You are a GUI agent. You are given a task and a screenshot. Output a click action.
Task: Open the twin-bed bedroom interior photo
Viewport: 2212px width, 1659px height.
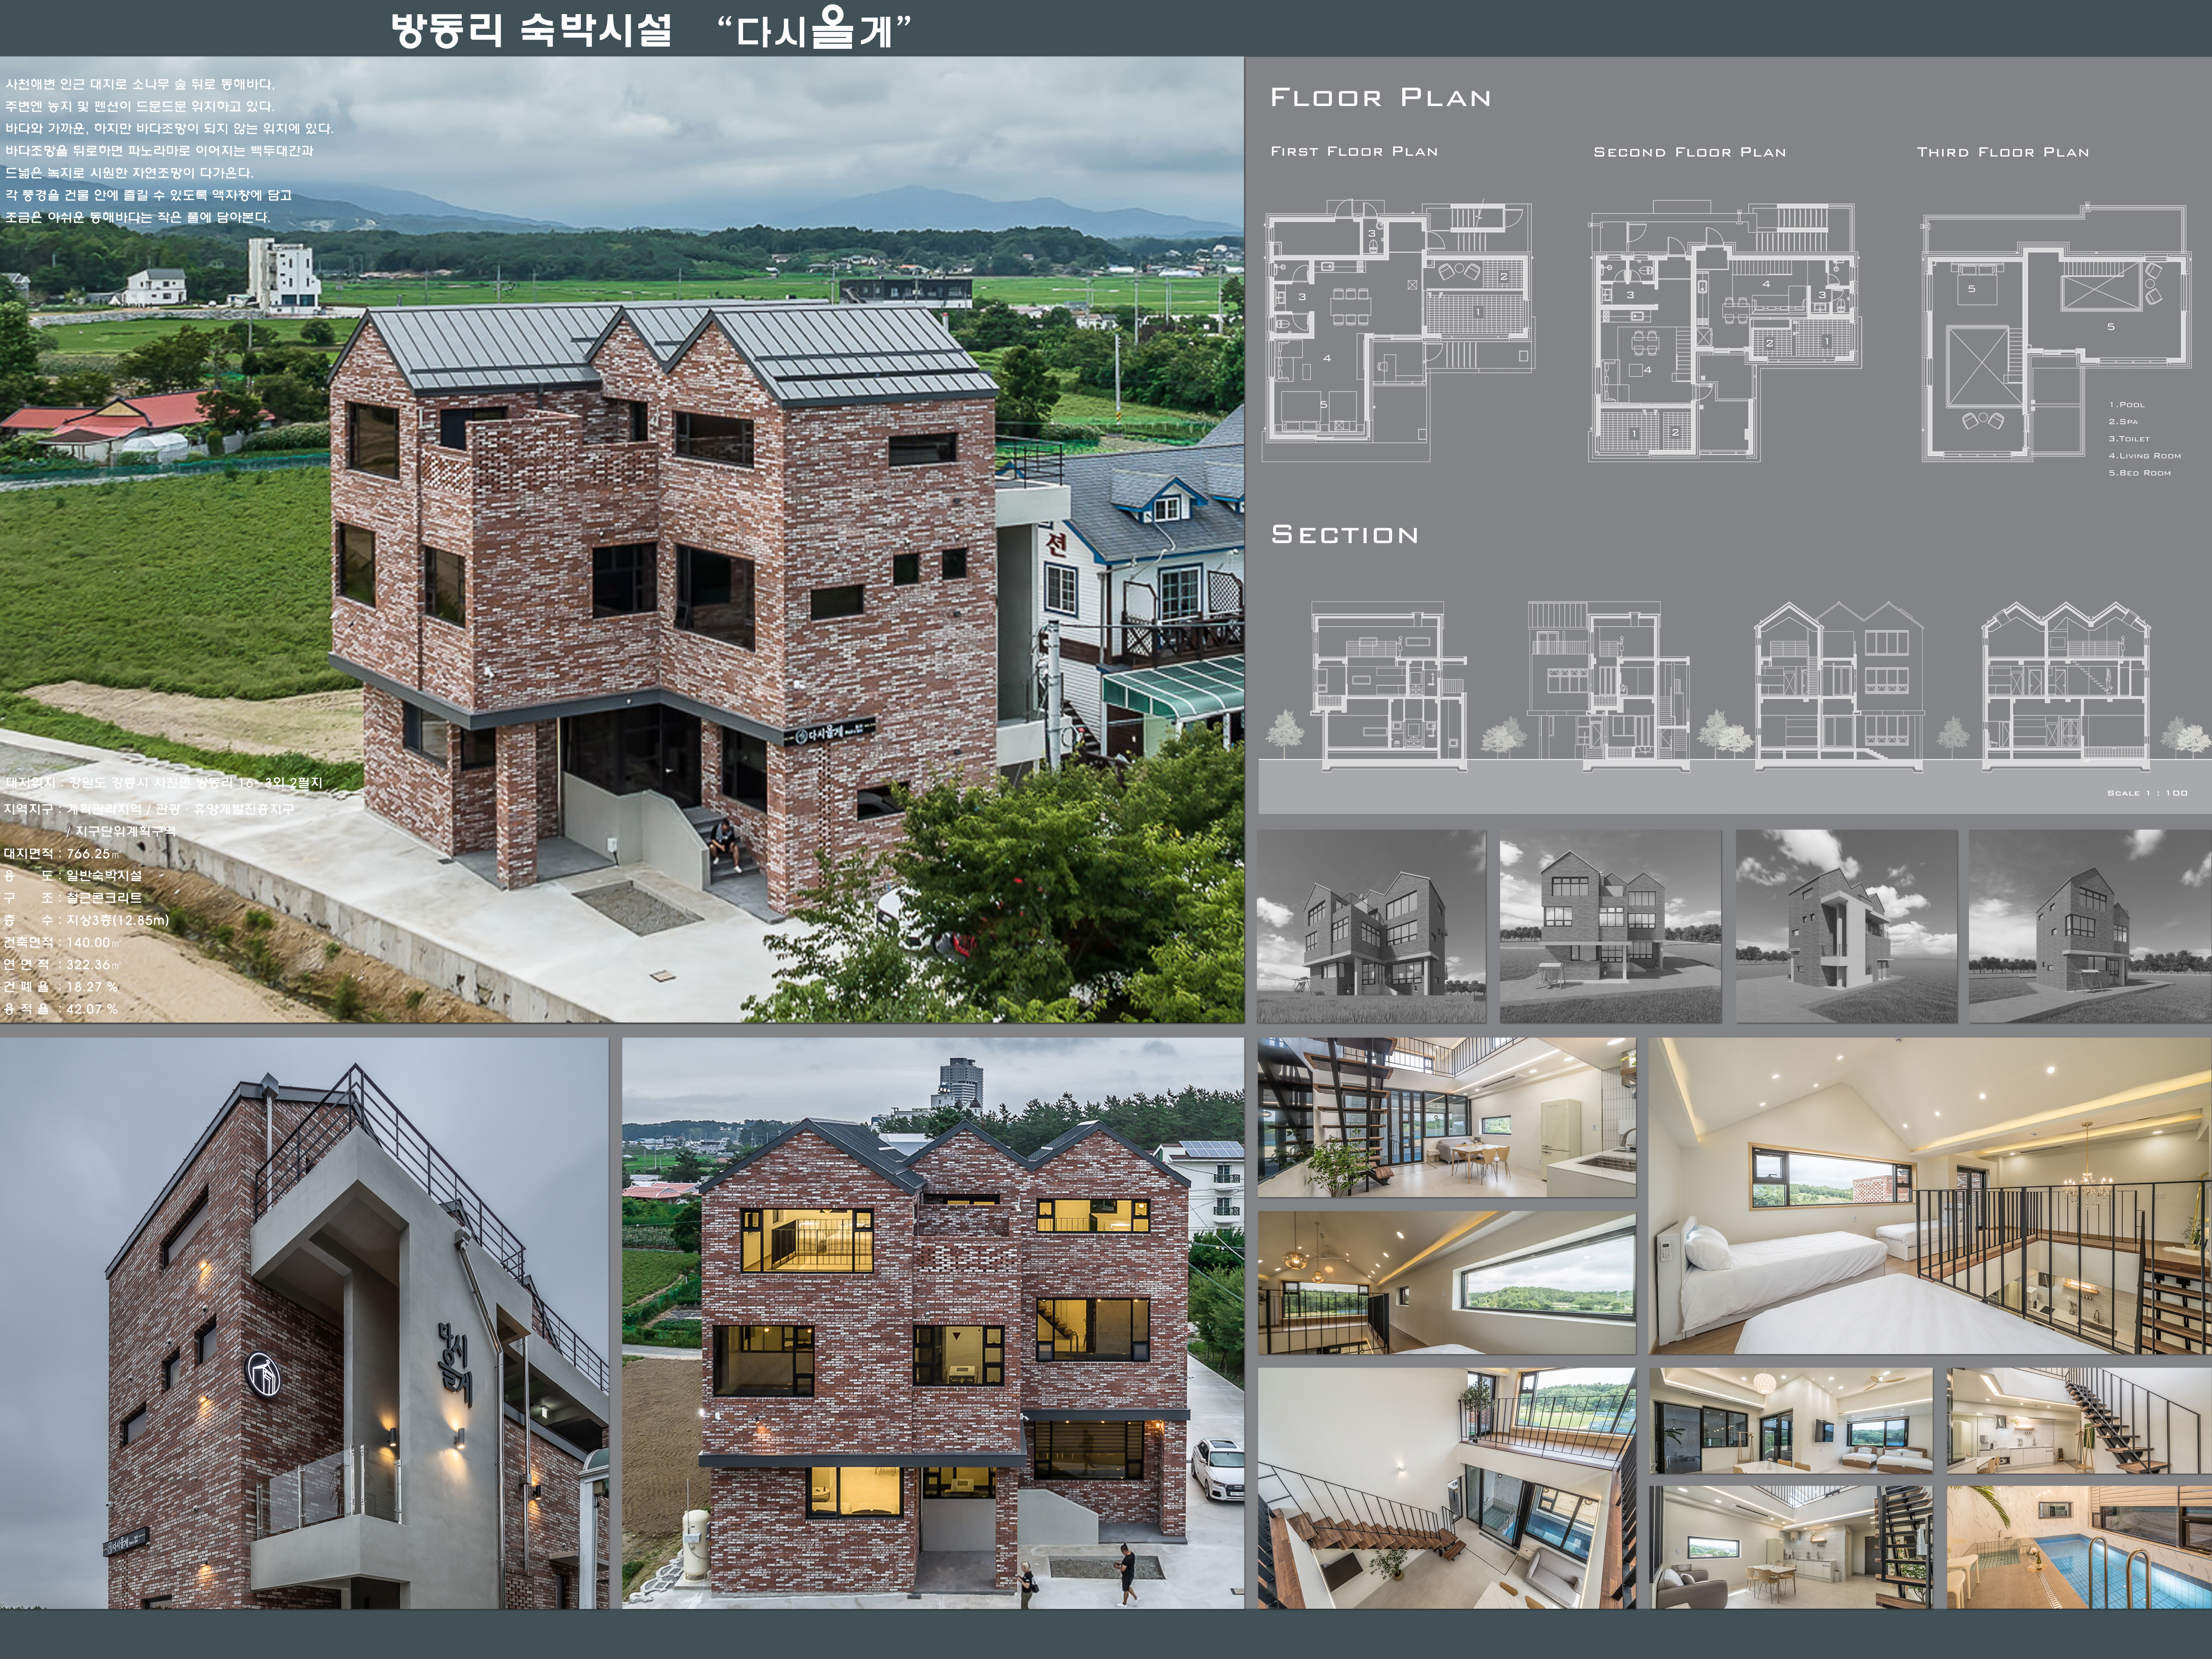tap(1791, 1421)
